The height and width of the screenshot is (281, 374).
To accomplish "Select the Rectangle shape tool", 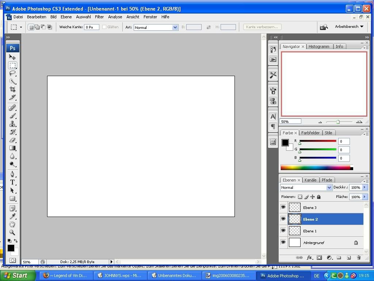I will (x=12, y=199).
